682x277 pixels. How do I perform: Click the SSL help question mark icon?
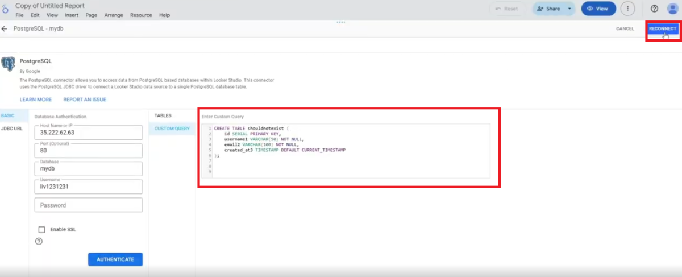[39, 241]
